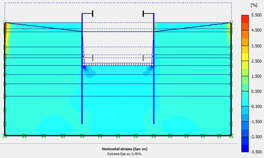Viewport: 264px width, 158px height.
Task: Select the left blue retaining wall
Action: pos(82,69)
